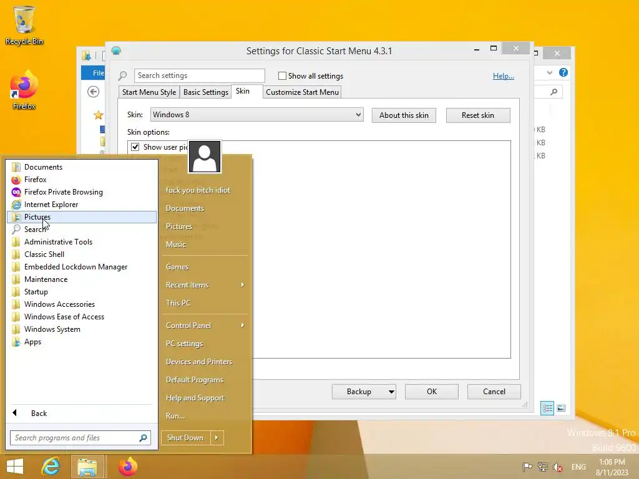This screenshot has width=639, height=479.
Task: Open the Help... link
Action: [x=504, y=75]
